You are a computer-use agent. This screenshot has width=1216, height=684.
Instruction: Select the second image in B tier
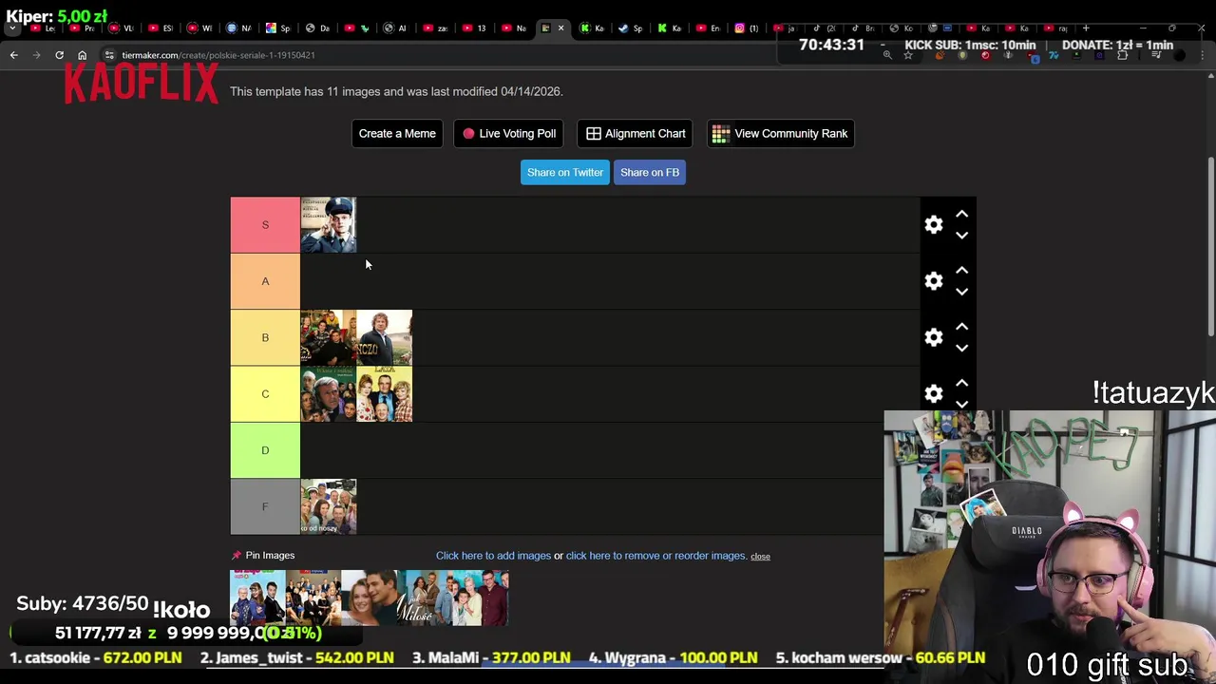point(385,337)
